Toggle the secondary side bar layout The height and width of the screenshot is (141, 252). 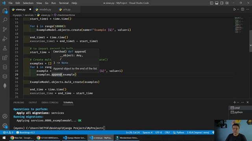[222, 3]
